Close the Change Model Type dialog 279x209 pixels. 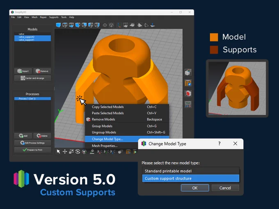[x=235, y=143]
